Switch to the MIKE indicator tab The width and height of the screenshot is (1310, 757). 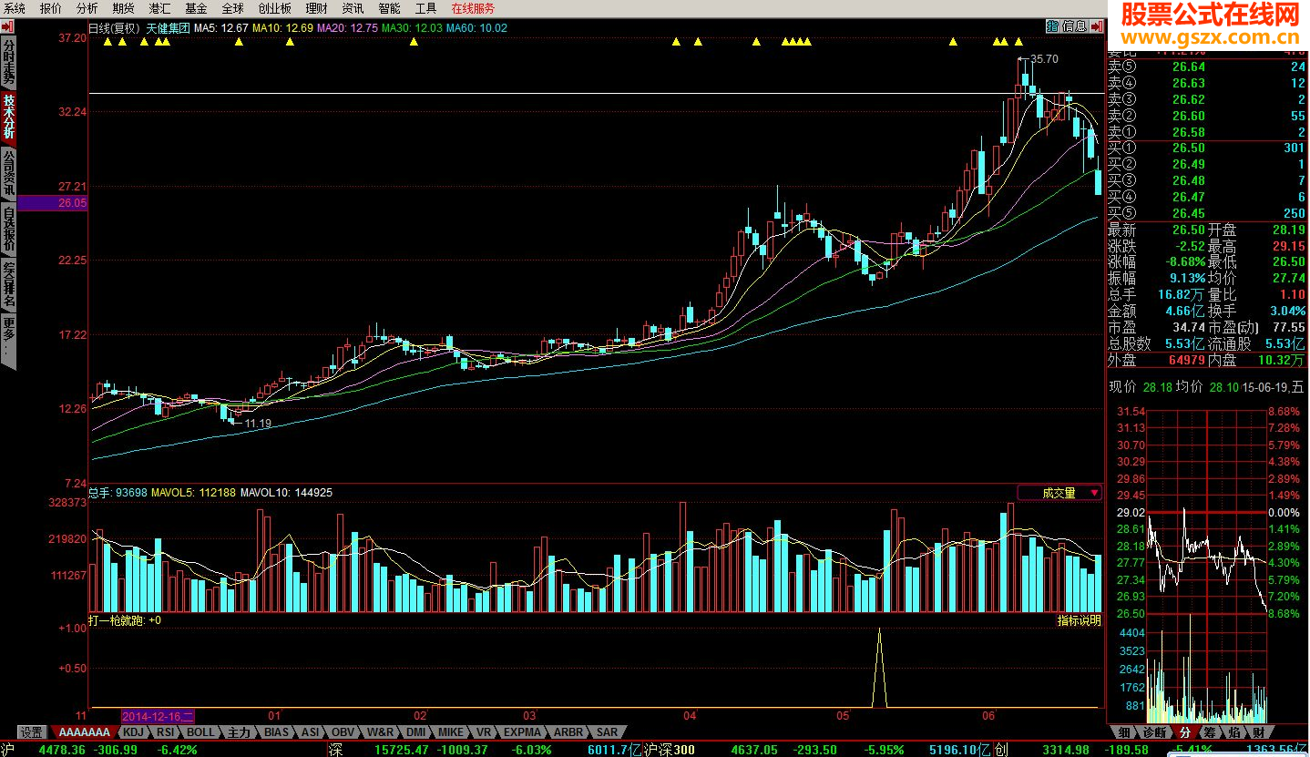click(x=450, y=732)
